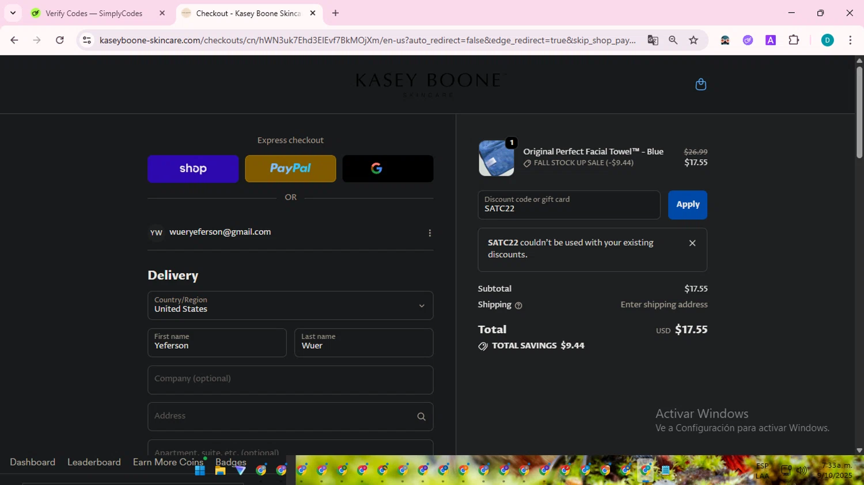Click the purple A extension icon
864x485 pixels.
click(771, 40)
